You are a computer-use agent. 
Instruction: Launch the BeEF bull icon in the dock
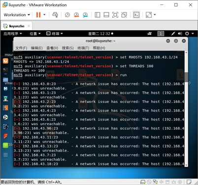point(5,127)
